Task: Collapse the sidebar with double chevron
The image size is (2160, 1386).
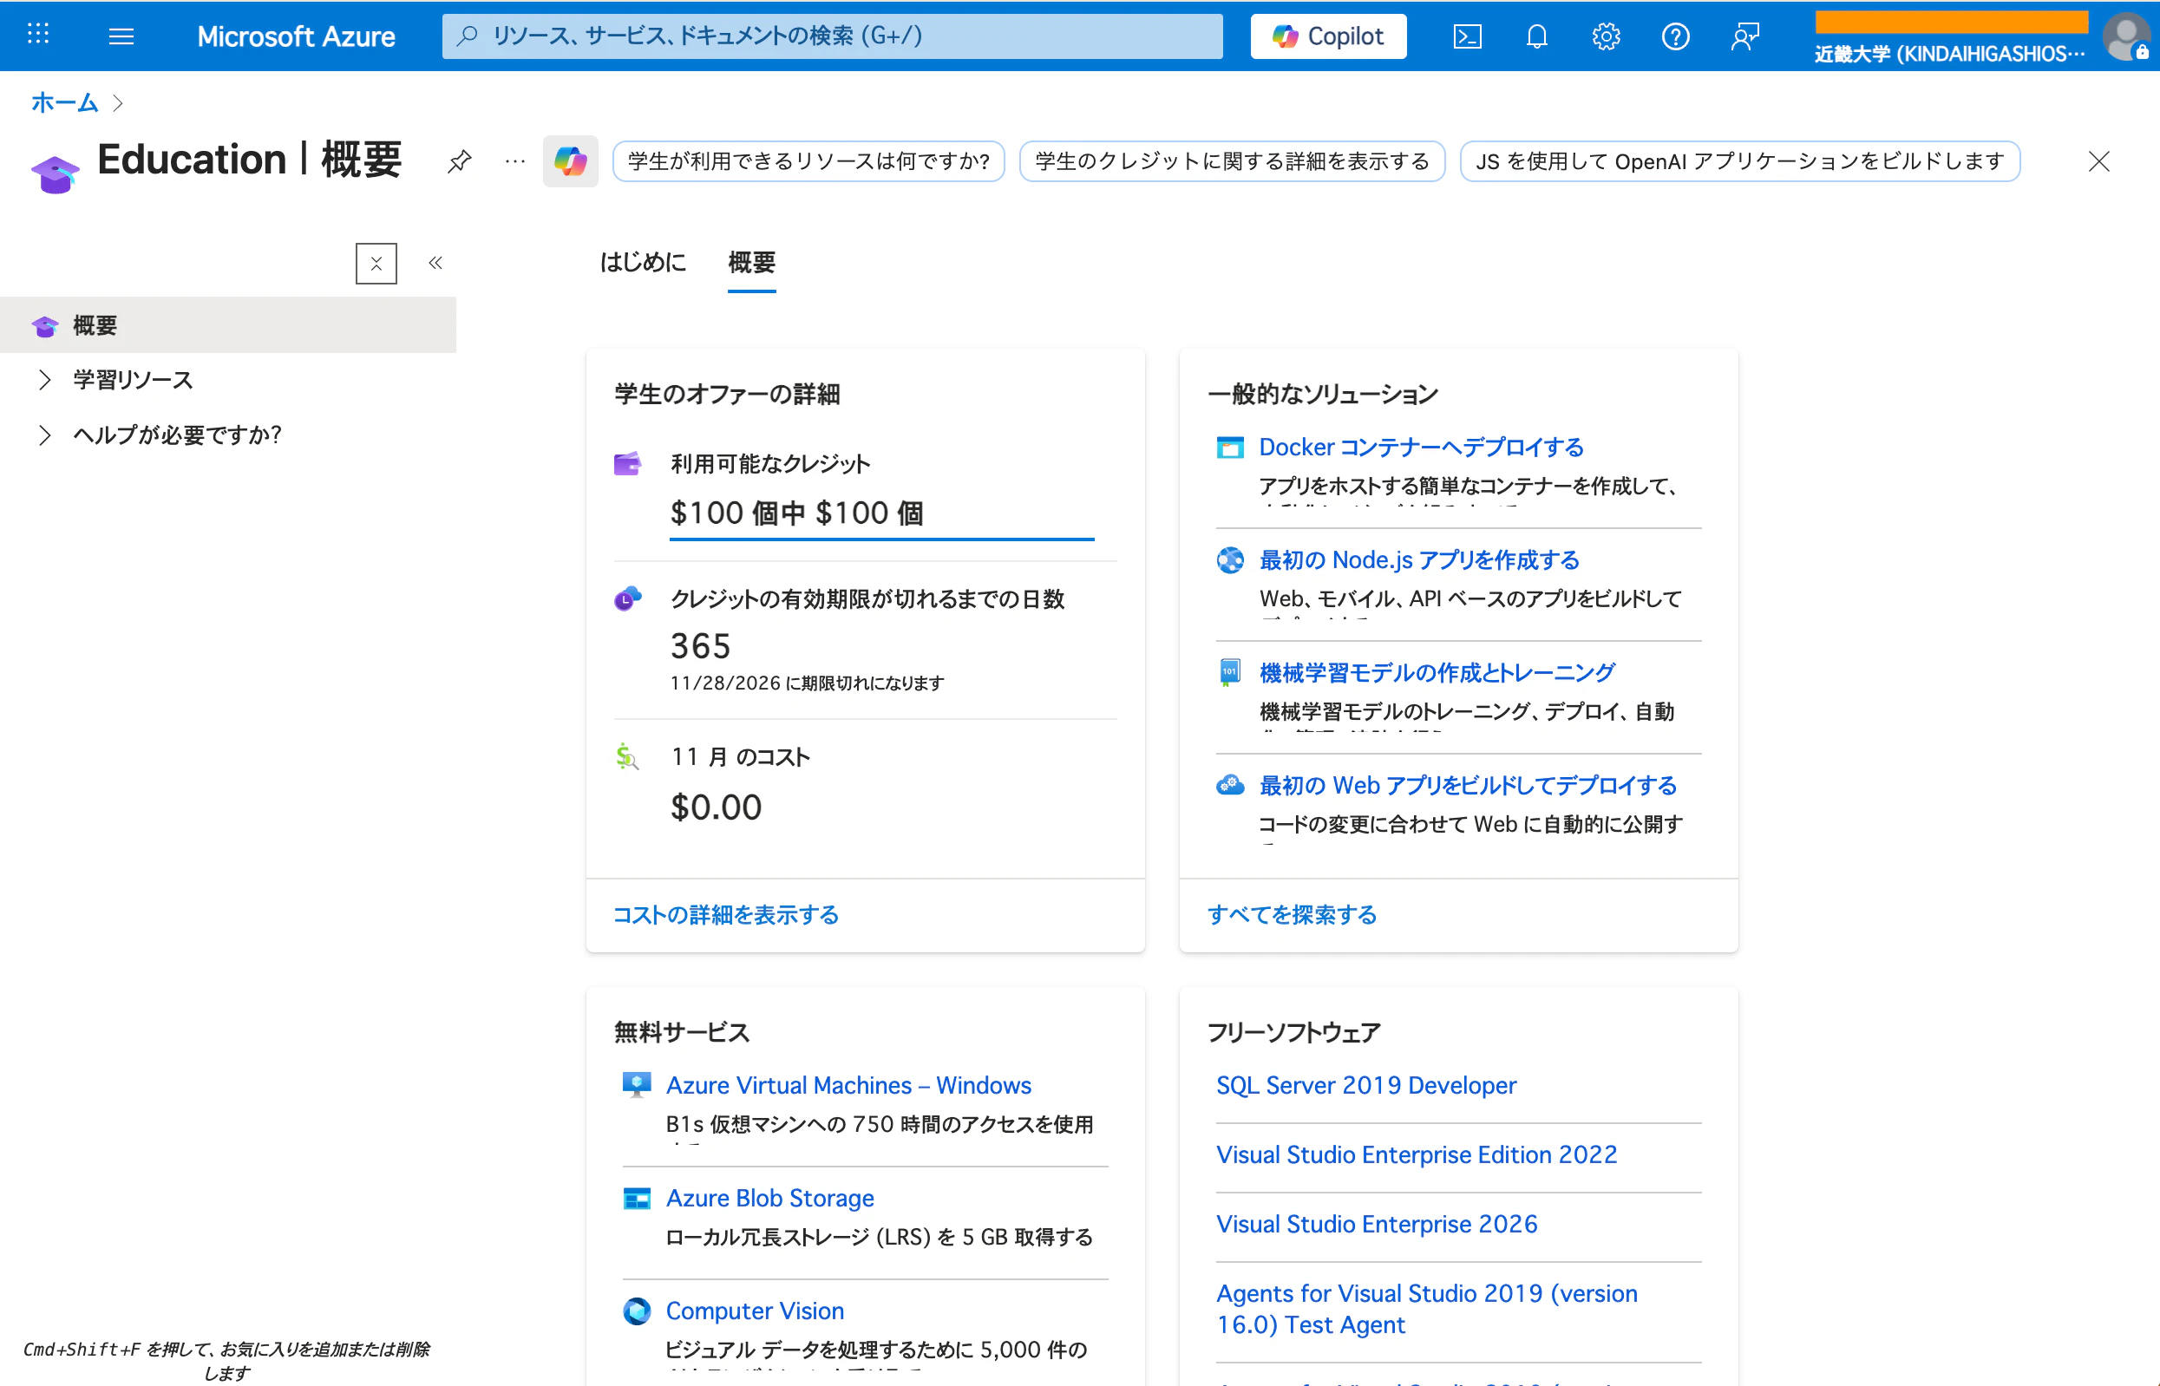Action: click(435, 263)
